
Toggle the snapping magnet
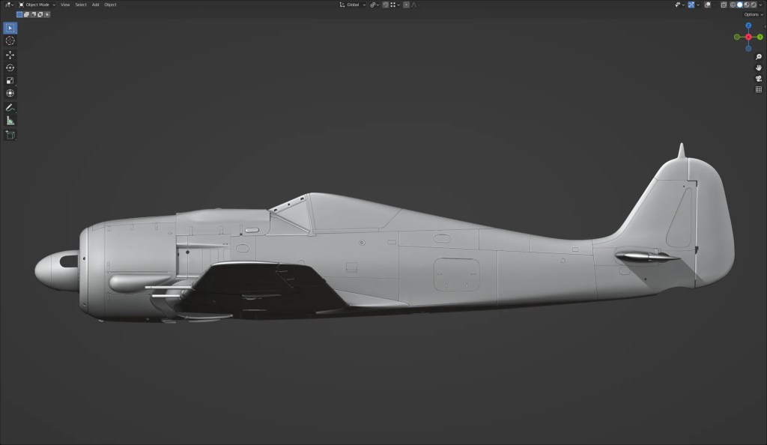(386, 4)
